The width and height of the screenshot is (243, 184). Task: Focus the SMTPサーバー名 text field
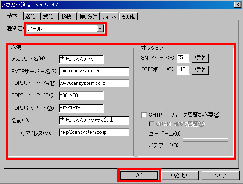pyautogui.click(x=94, y=71)
